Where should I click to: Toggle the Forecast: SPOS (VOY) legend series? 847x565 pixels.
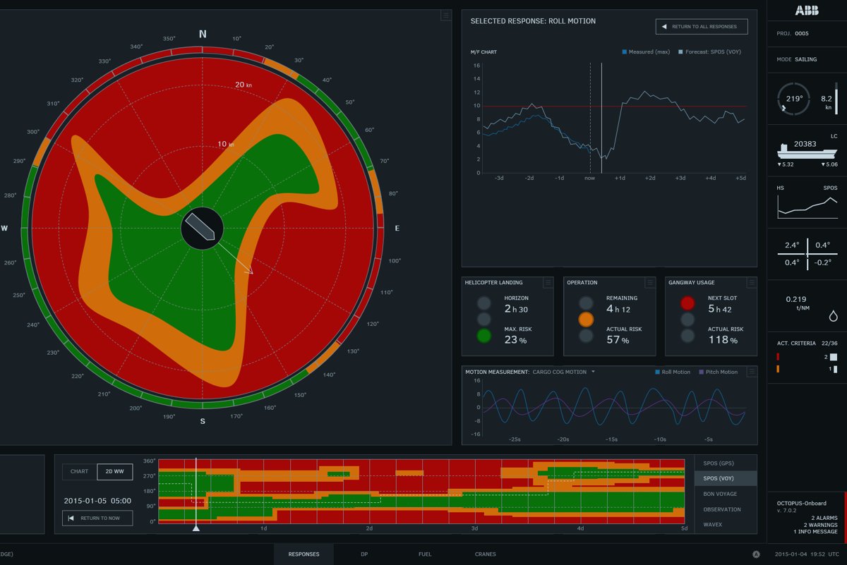point(709,51)
